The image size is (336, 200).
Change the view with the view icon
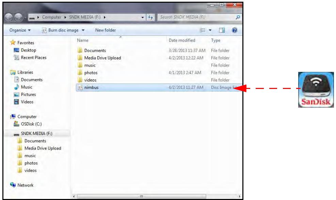[202, 30]
